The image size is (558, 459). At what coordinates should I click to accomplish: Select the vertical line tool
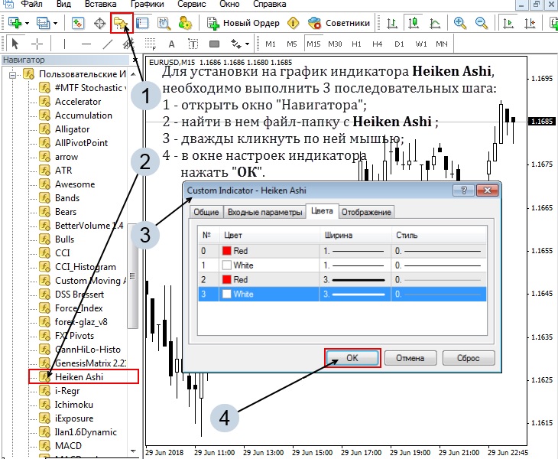(64, 44)
